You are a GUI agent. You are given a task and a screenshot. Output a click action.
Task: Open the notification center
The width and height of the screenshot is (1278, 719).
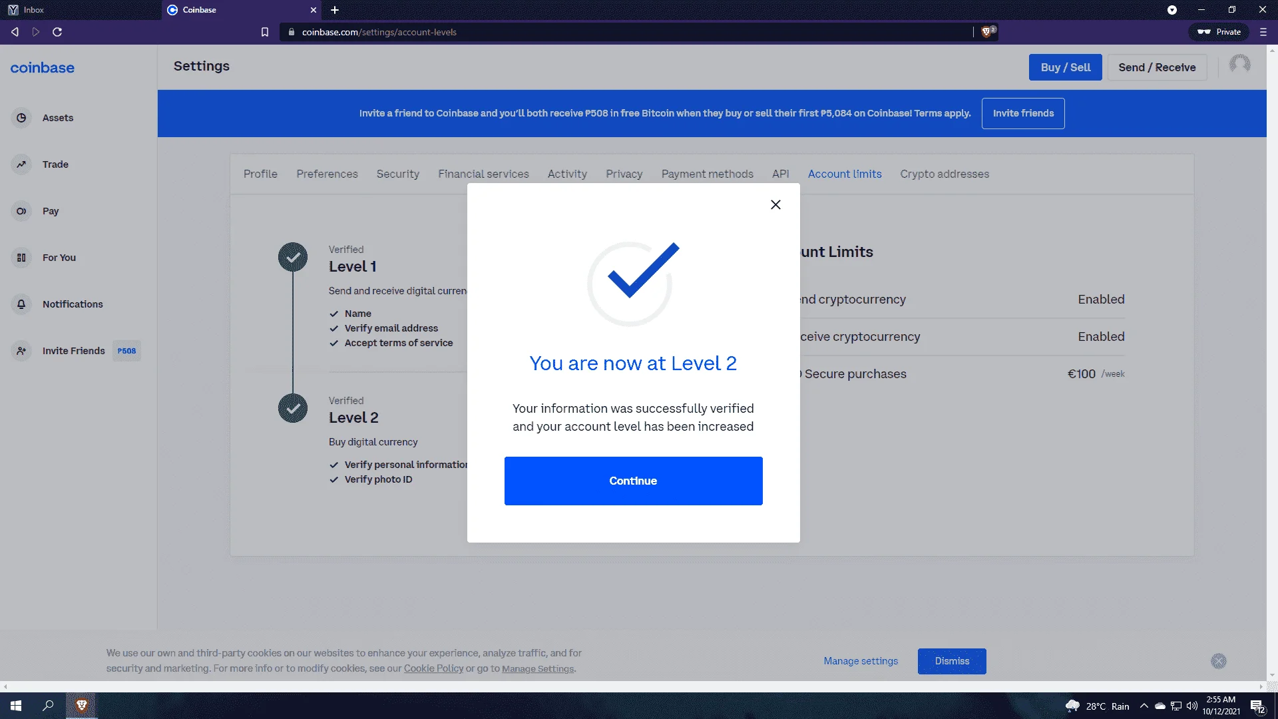1257,706
